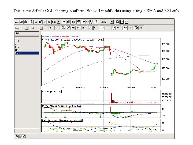This screenshot has width=193, height=145.
Task: Toggle the DMA indicator button
Action: (x=73, y=28)
